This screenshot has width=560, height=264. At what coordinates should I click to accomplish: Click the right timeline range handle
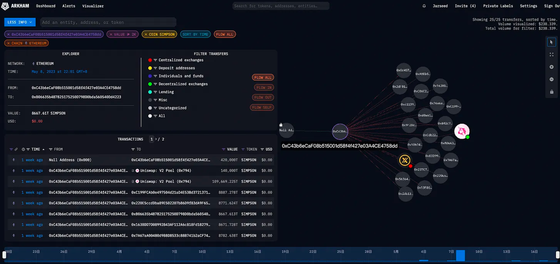pos(558,255)
